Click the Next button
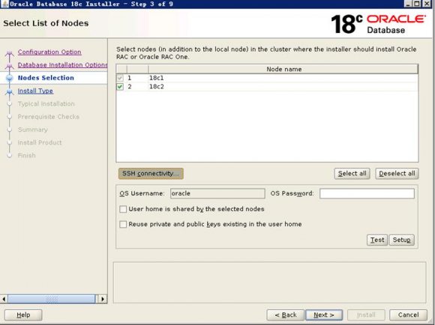Screen dimensions: 435x325 tap(324, 315)
